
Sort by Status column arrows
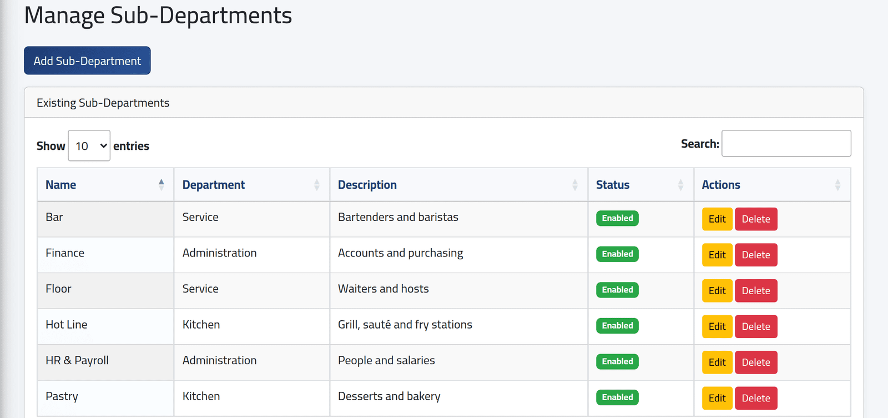681,185
